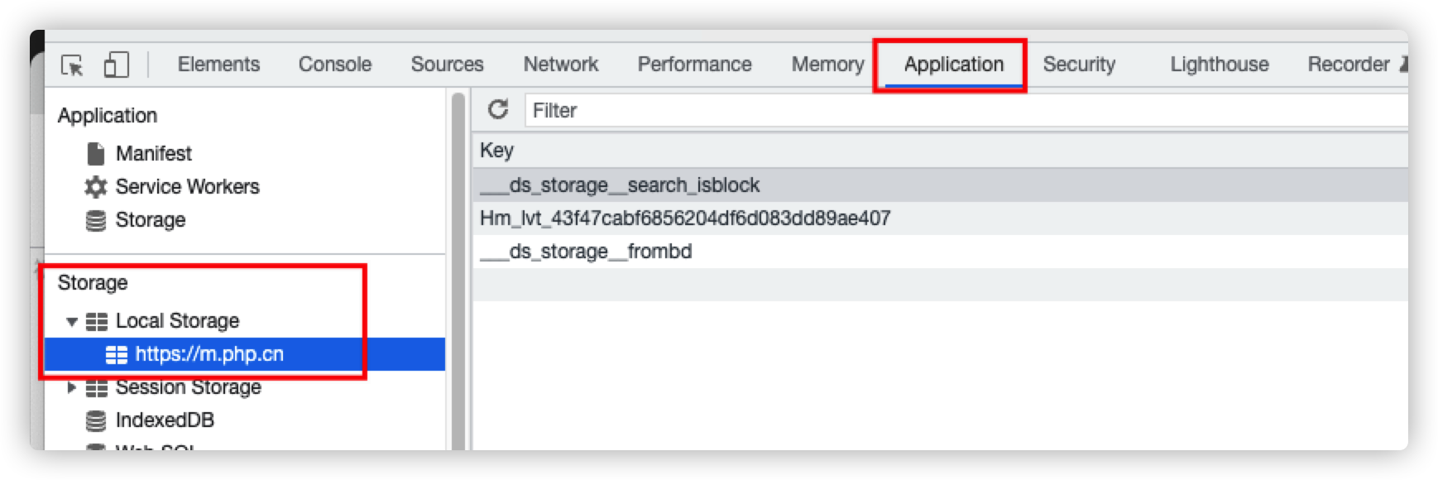Click the Service Workers gear icon
Image resolution: width=1438 pixels, height=480 pixels.
[96, 187]
